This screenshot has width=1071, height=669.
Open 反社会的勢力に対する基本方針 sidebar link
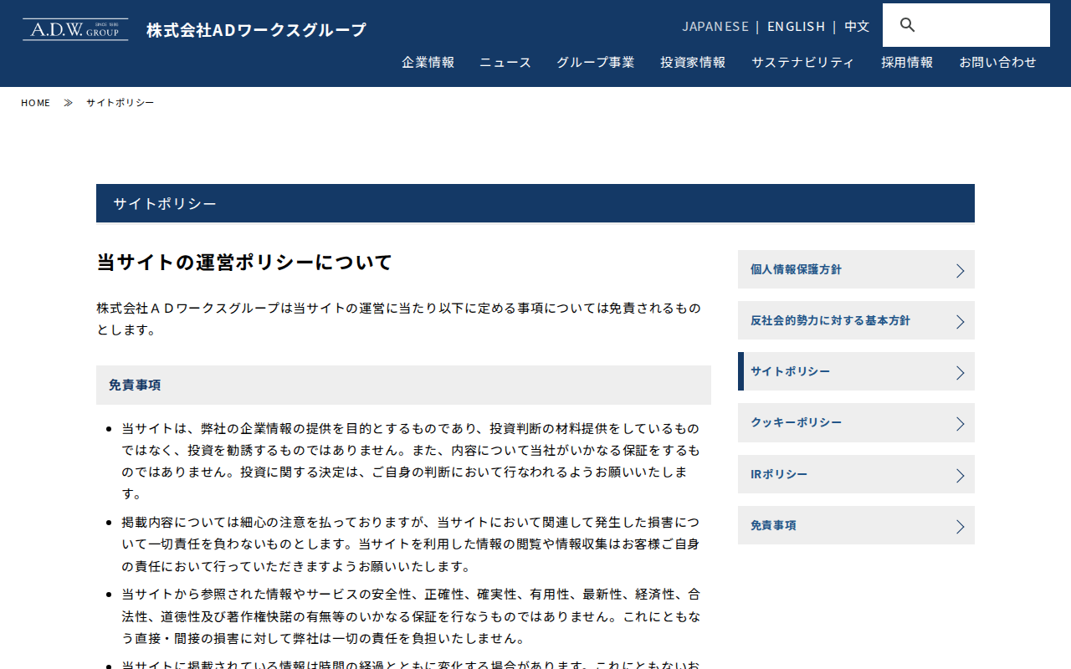[x=856, y=320]
